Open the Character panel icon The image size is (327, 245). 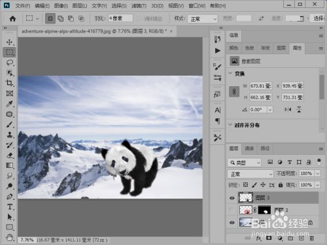point(217,110)
